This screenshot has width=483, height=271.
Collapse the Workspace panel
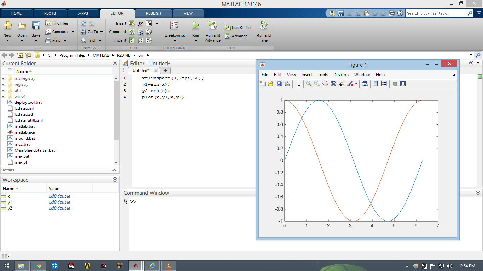click(x=115, y=180)
